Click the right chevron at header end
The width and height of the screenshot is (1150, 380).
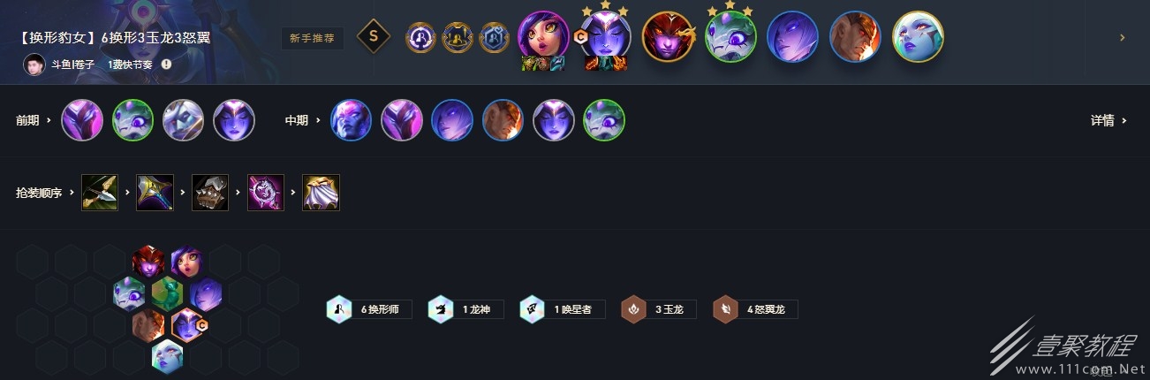[1122, 38]
